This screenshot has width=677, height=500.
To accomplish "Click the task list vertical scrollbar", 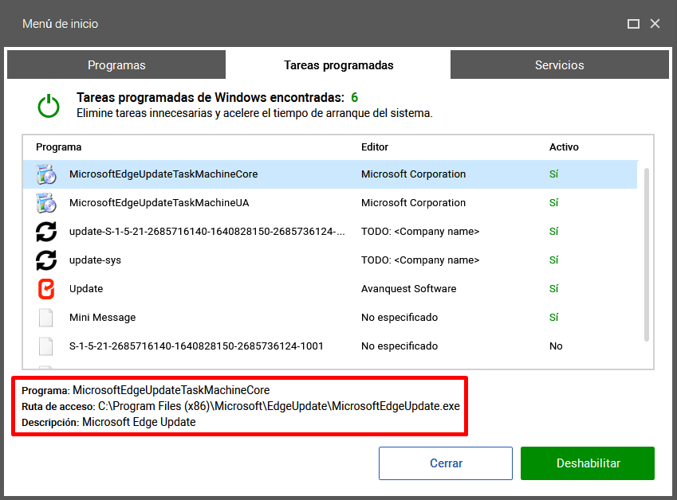I will point(647,254).
